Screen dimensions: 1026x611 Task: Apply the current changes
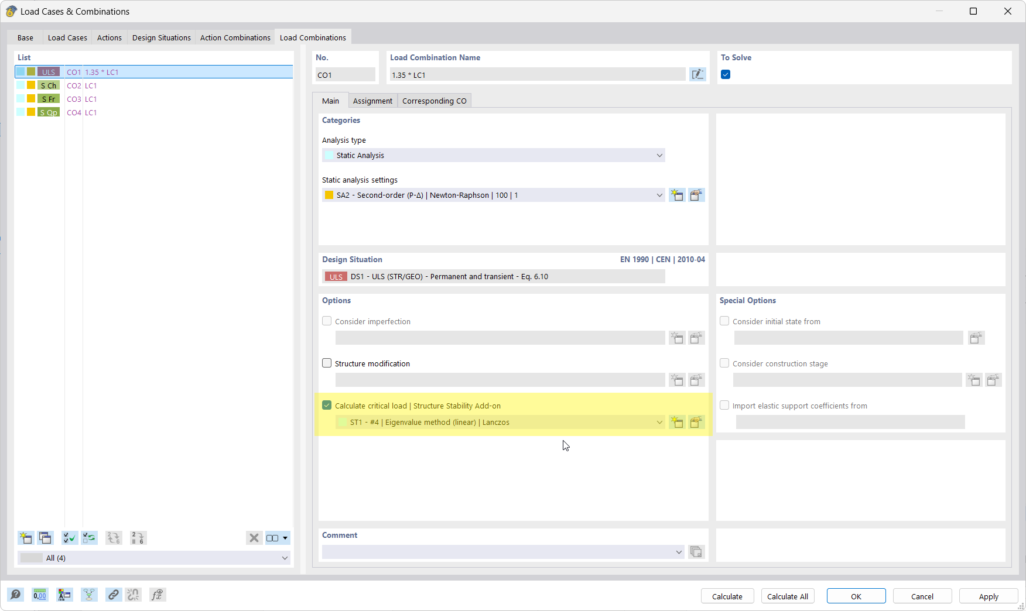tap(988, 596)
